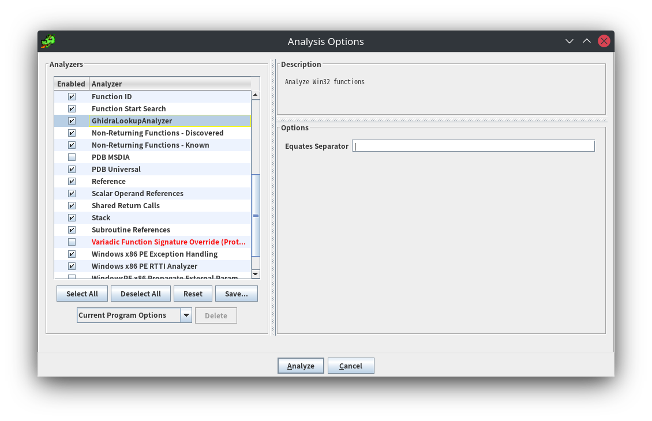
Task: Click the Current Program Options combo box text
Action: tap(122, 315)
